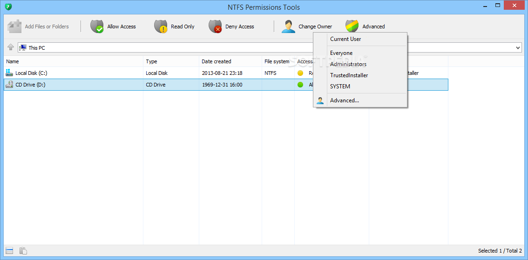Close the NTFS Permissions Tools window
This screenshot has height=260, width=528.
514,5
